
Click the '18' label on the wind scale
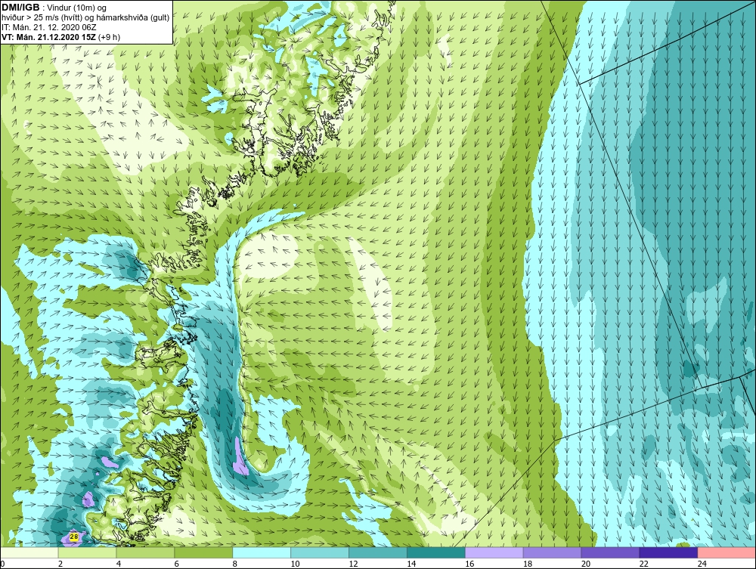click(x=528, y=564)
